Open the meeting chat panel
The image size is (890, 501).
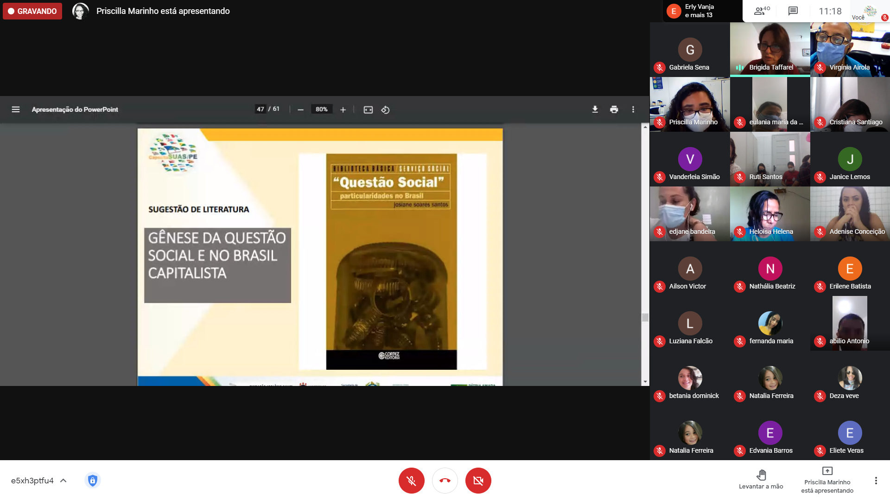[793, 11]
